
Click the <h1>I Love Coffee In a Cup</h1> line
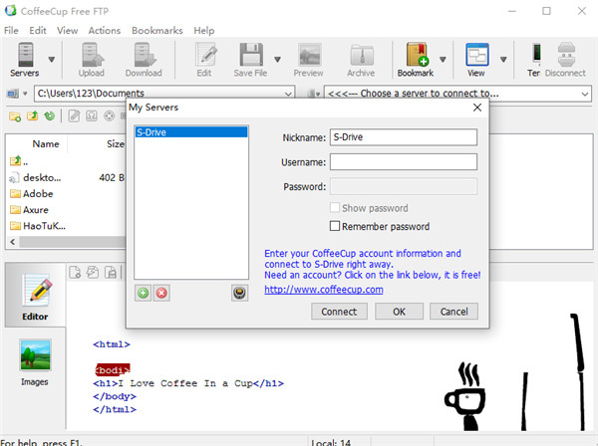pyautogui.click(x=188, y=383)
